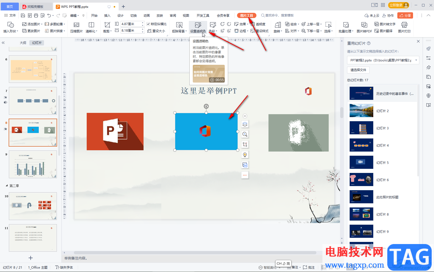Open 多图轮播 dropdown
This screenshot has width=434, height=272.
[x=55, y=24]
